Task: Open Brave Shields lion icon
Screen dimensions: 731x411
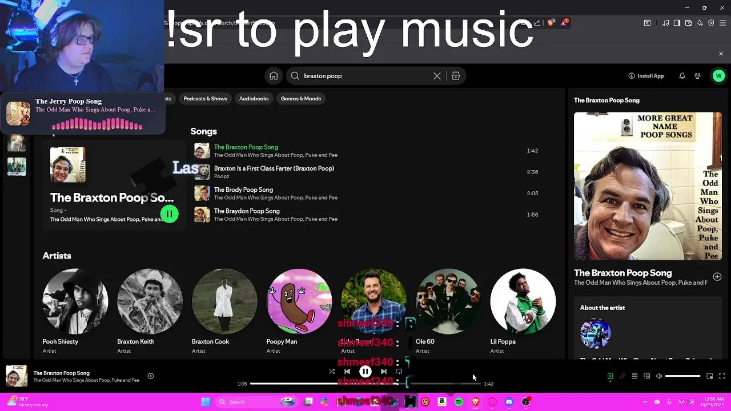Action: pyautogui.click(x=551, y=23)
